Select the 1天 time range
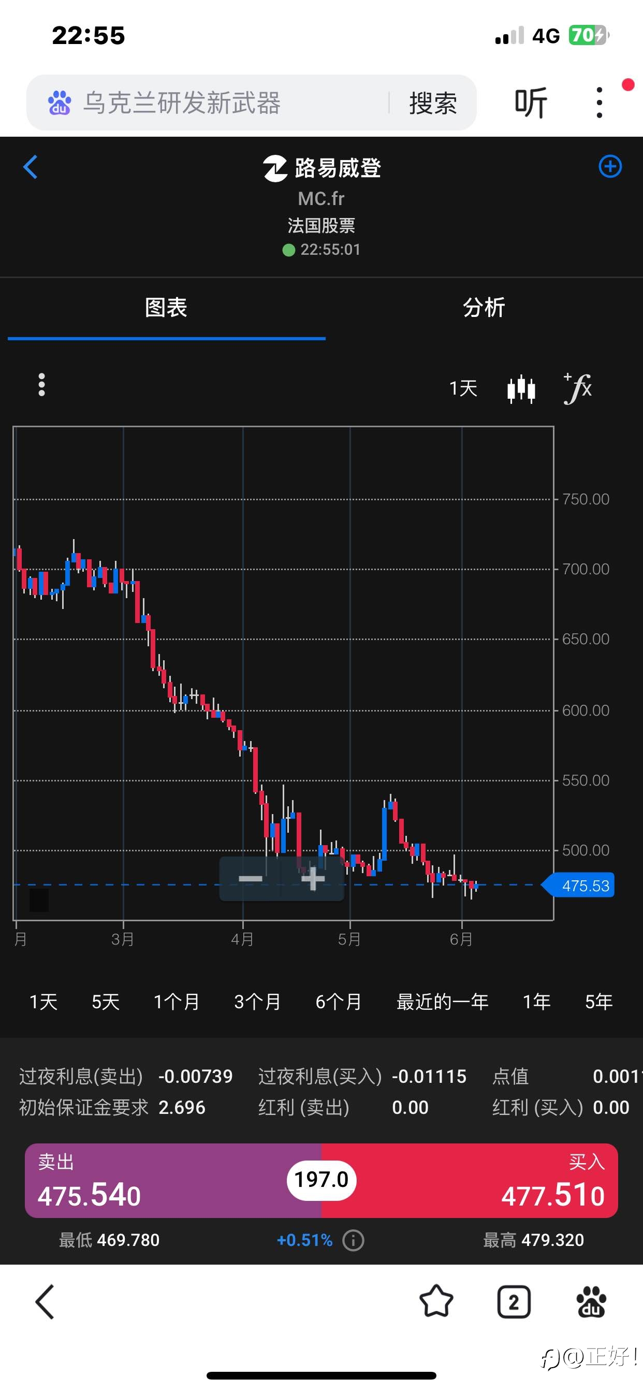 (43, 1002)
